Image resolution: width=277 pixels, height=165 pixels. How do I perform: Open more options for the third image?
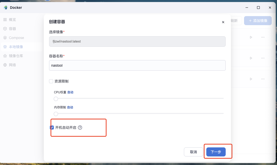coord(263,79)
